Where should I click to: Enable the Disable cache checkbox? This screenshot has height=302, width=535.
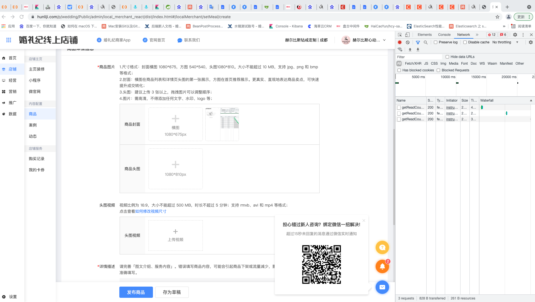pyautogui.click(x=465, y=42)
